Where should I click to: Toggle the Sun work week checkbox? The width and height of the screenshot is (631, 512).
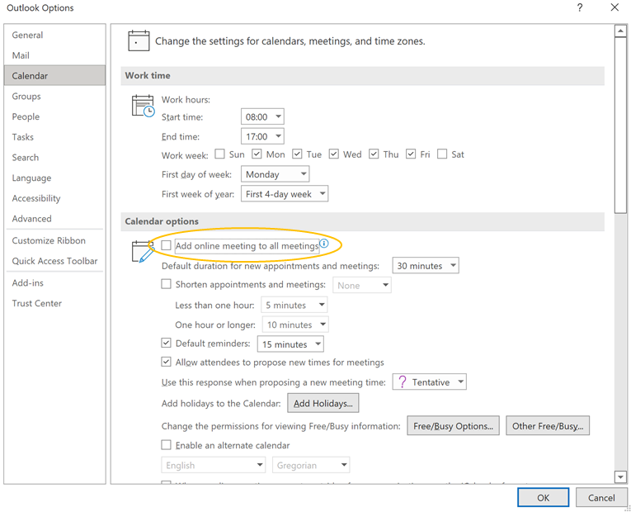tap(219, 154)
